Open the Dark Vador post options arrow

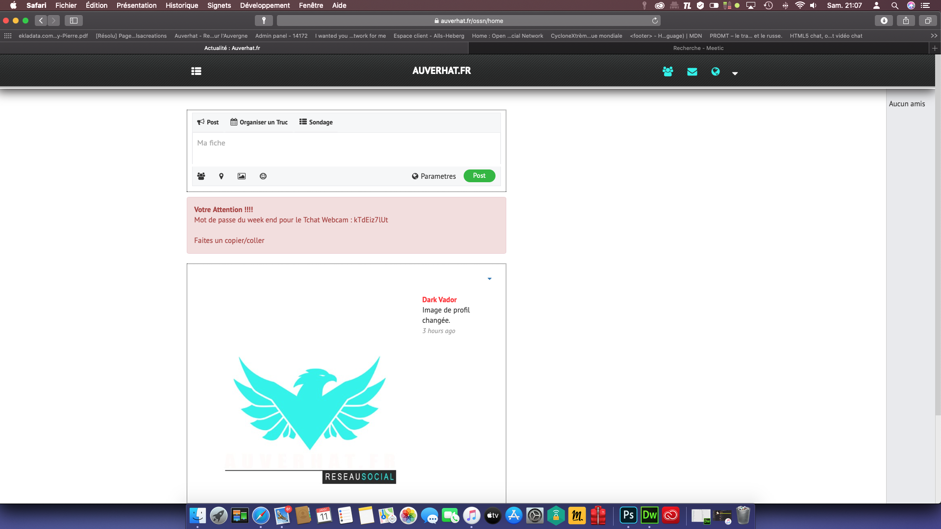click(x=489, y=279)
